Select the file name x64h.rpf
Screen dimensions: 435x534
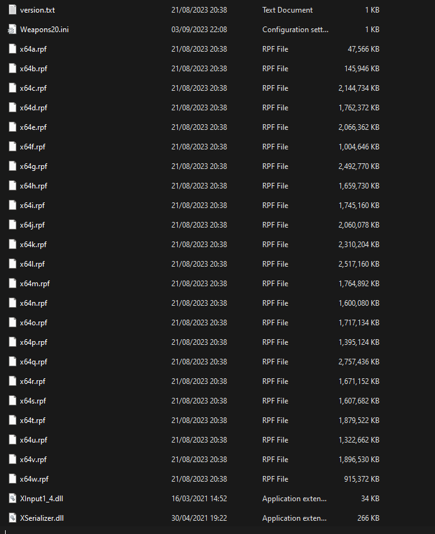tap(33, 186)
